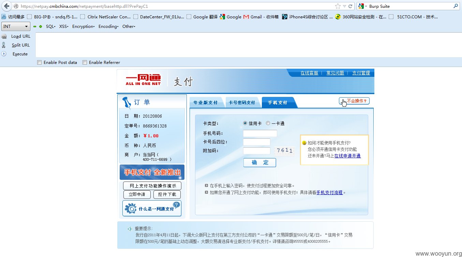Click the Split URL icon
Image resolution: width=462 pixels, height=257 pixels.
coord(4,45)
